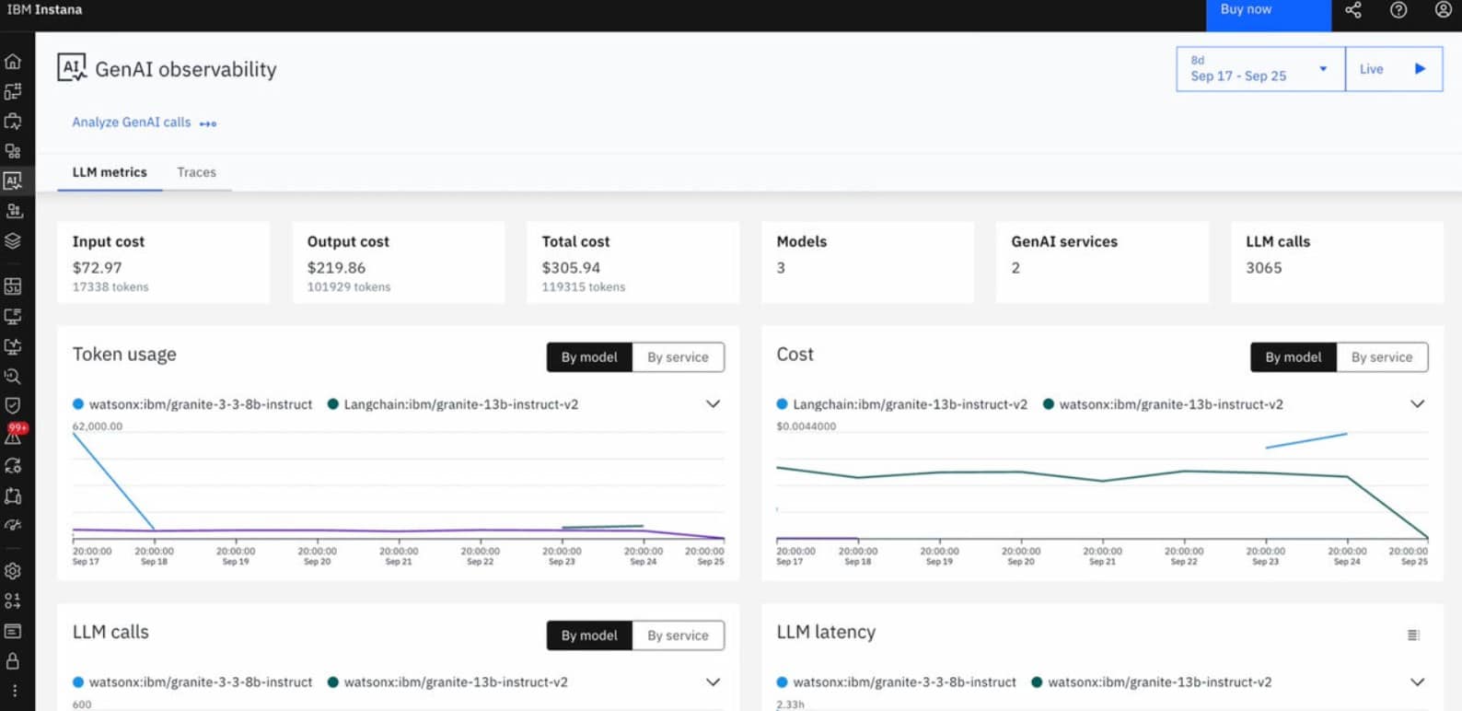Viewport: 1462px width, 711px height.
Task: Click the 17338 tokens label
Action: [x=110, y=287]
